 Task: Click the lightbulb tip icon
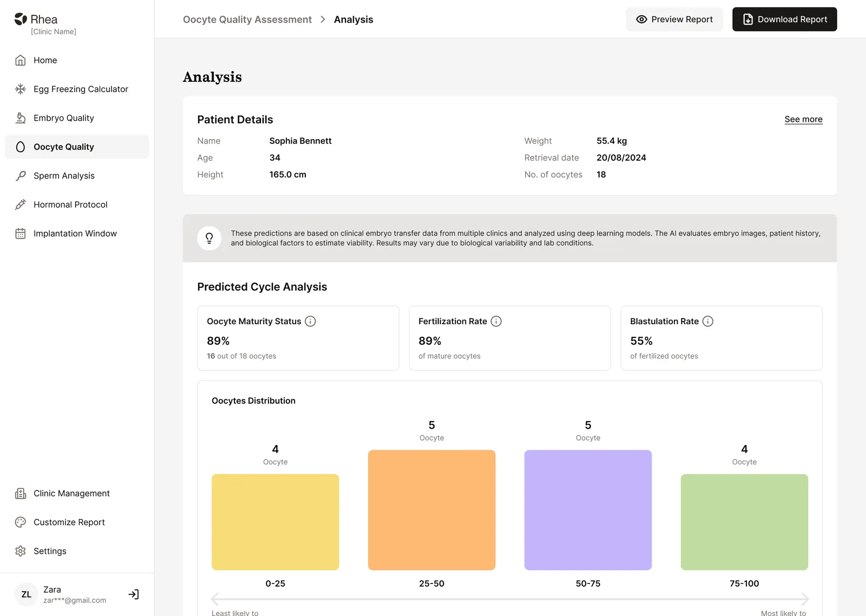coord(209,238)
